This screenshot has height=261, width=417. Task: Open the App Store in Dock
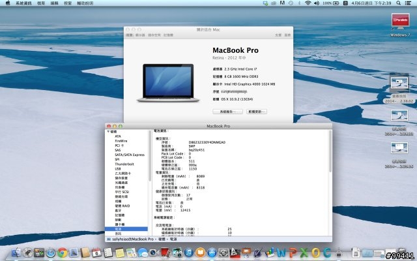[212, 253]
